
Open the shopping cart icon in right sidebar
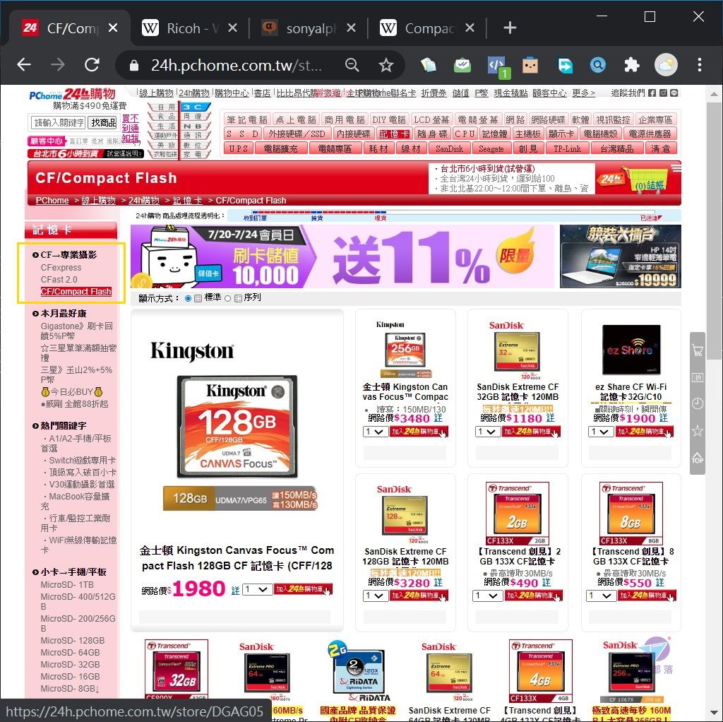point(697,350)
